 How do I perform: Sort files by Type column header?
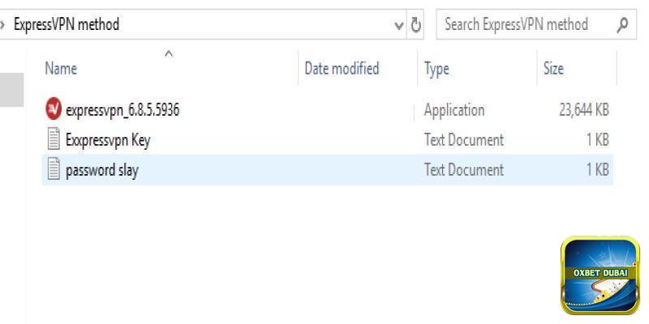click(x=436, y=69)
